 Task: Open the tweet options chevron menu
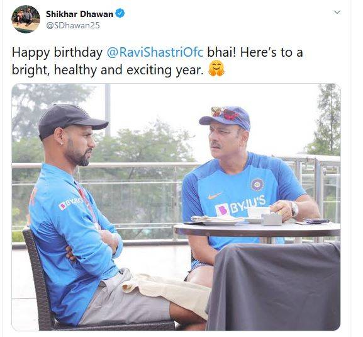pyautogui.click(x=337, y=12)
